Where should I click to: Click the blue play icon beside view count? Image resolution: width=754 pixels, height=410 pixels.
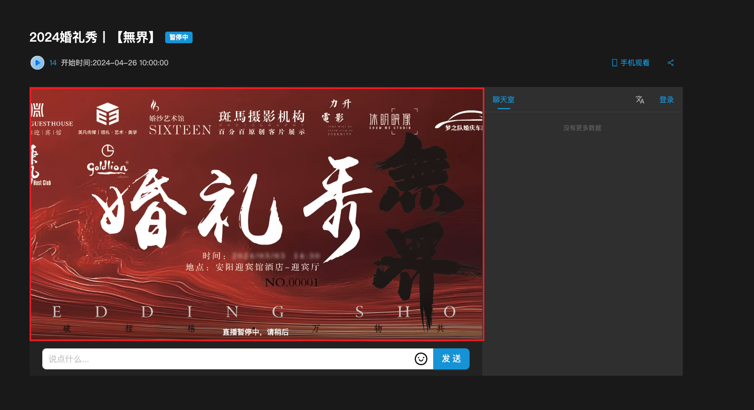[x=37, y=63]
